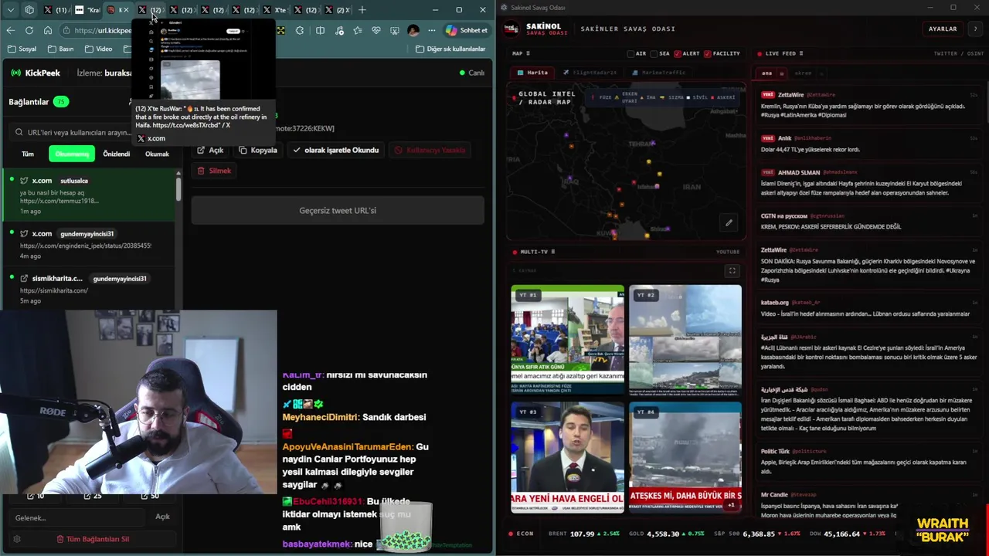Switch to the FlightRadar24 tab
The height and width of the screenshot is (556, 989).
(590, 73)
